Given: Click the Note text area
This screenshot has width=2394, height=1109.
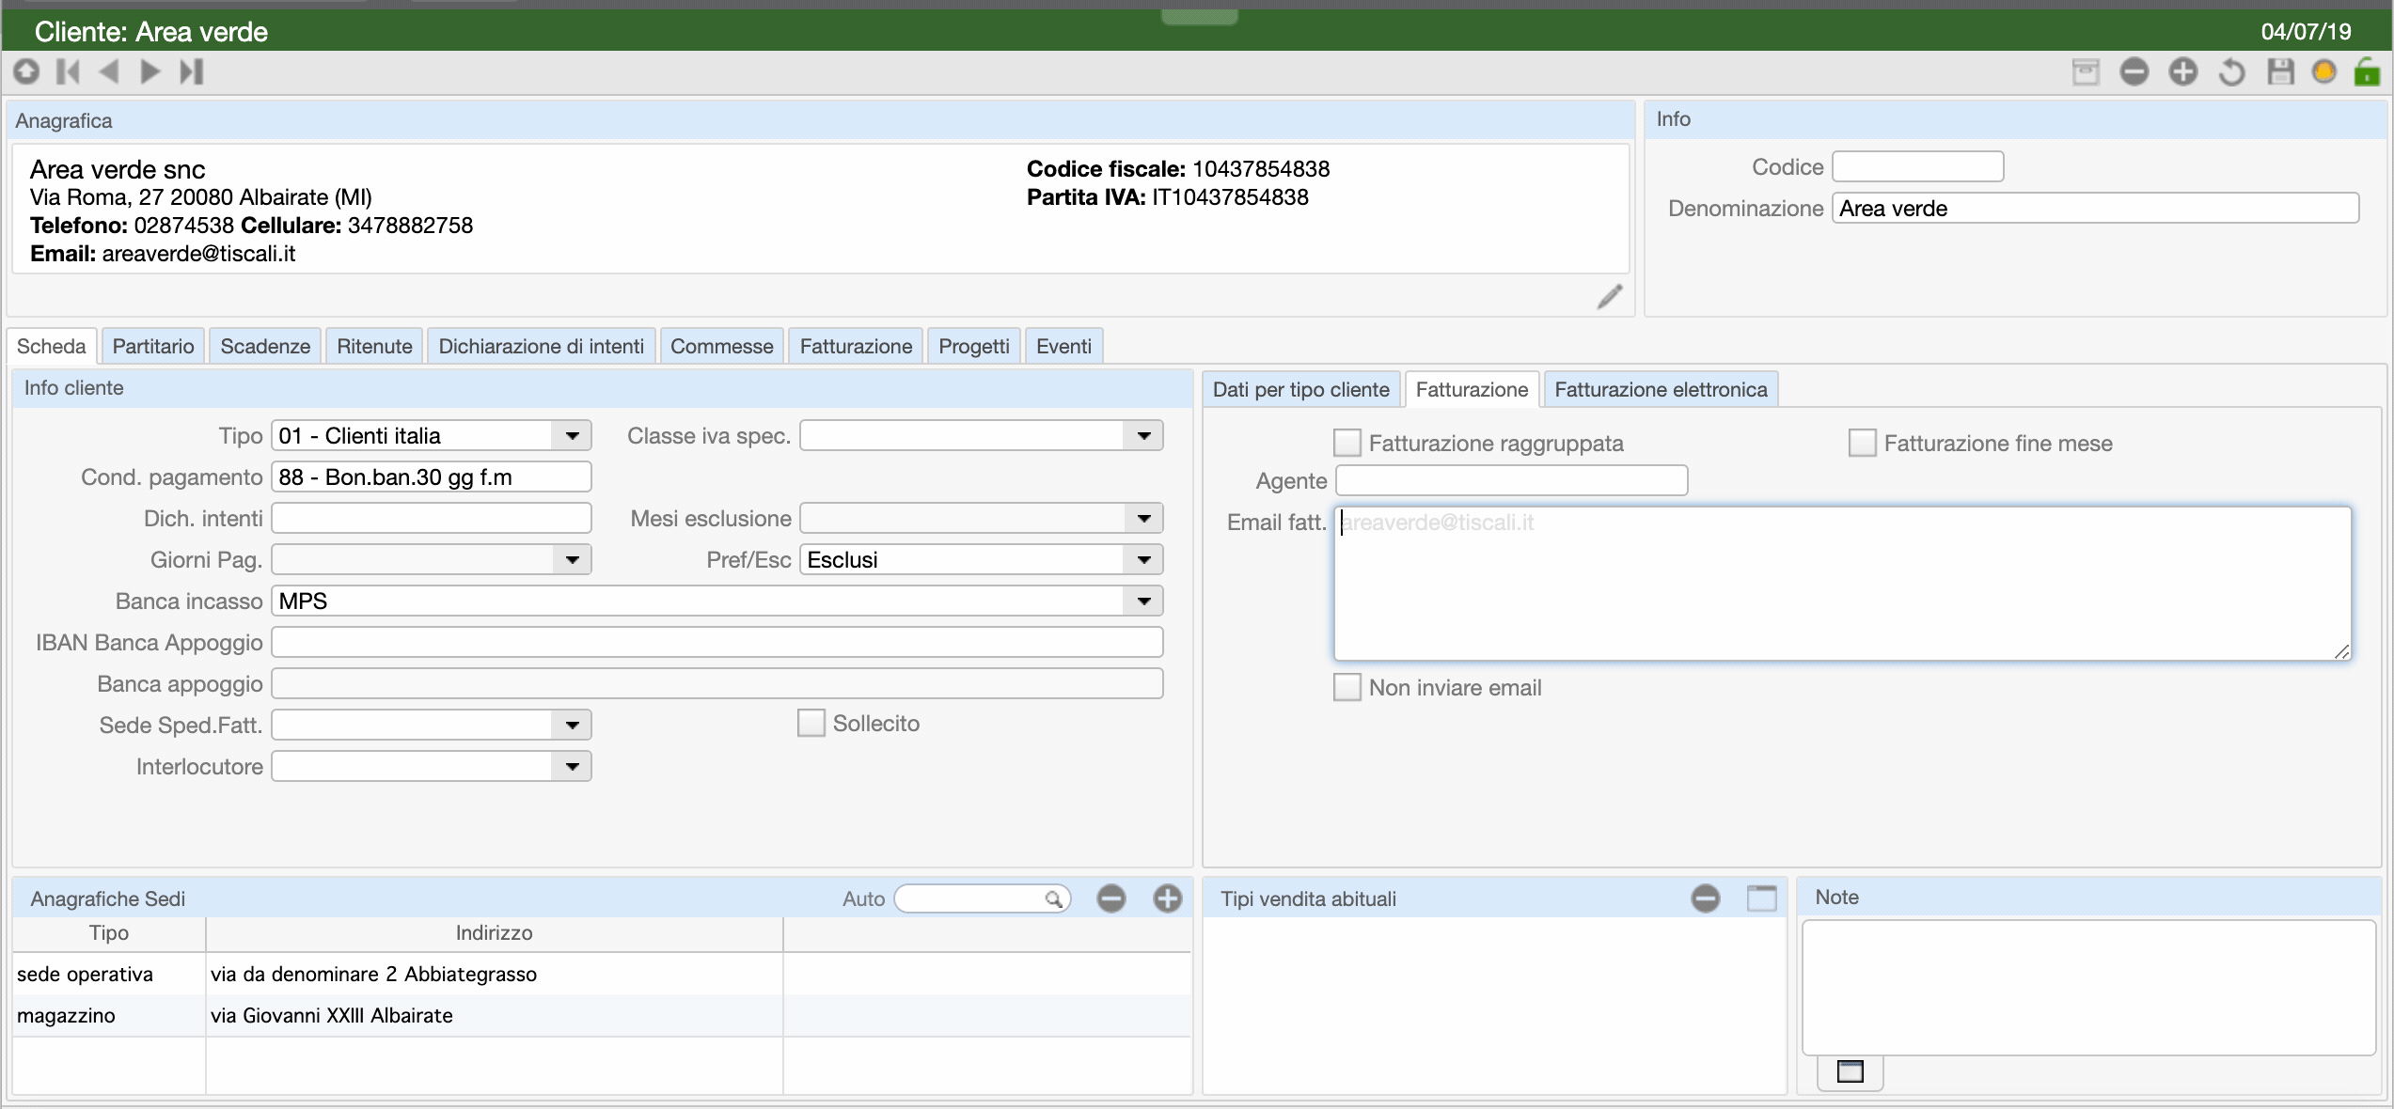Looking at the screenshot, I should [x=2088, y=987].
